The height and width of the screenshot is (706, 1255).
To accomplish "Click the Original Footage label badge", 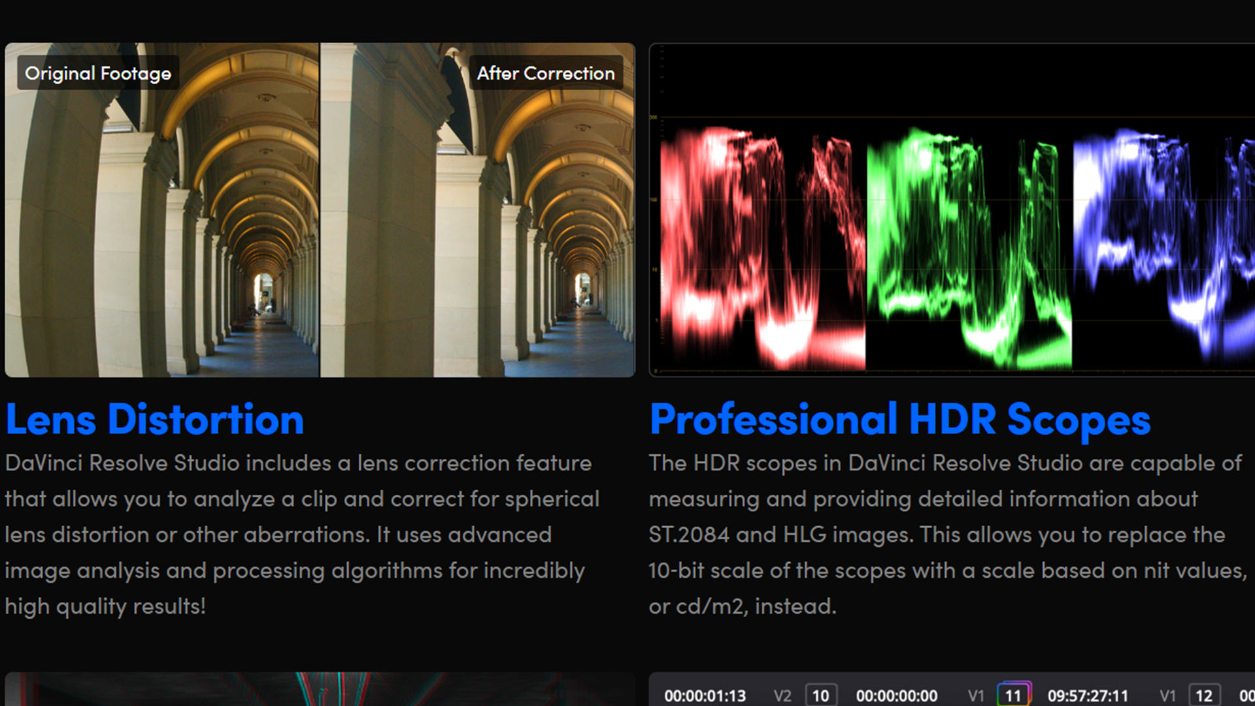I will pos(98,73).
